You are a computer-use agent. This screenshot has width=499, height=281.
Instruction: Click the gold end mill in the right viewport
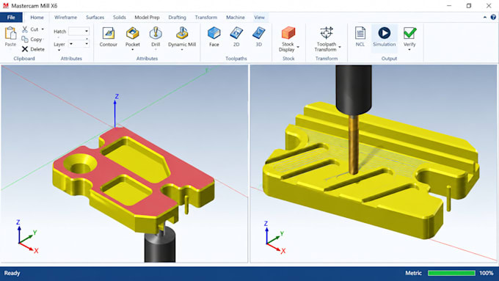coord(353,145)
